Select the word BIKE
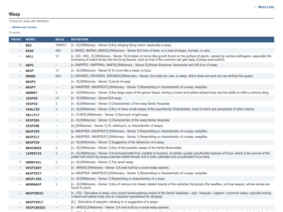 click(29, 51)
